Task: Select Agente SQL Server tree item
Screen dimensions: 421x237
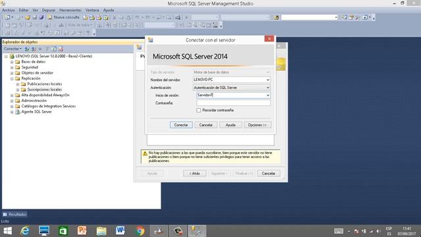Action: (x=36, y=112)
